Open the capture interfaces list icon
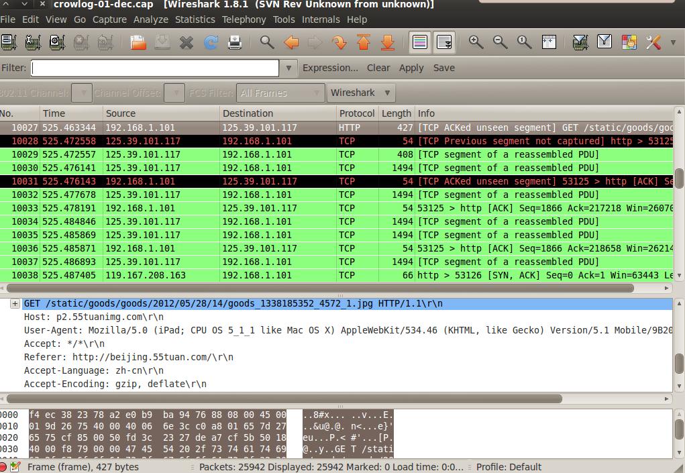This screenshot has height=473, width=685. pos(8,42)
